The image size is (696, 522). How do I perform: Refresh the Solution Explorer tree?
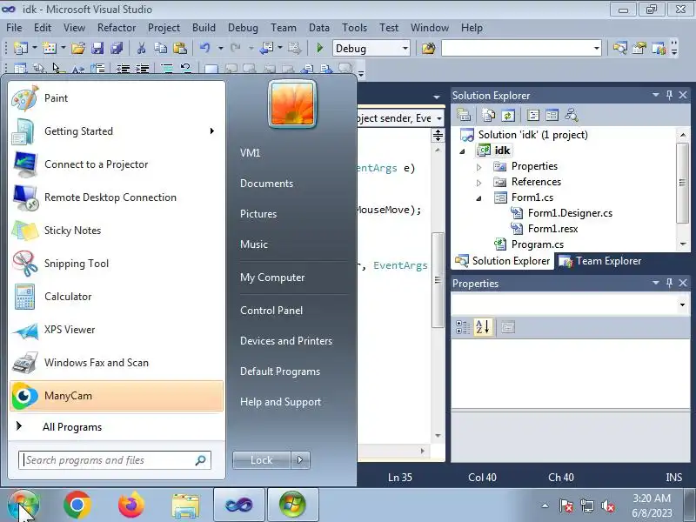pyautogui.click(x=508, y=116)
